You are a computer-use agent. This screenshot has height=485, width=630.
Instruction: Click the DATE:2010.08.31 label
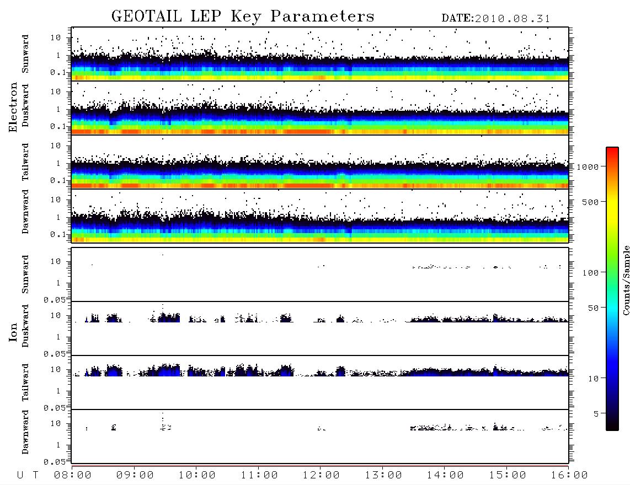point(496,19)
